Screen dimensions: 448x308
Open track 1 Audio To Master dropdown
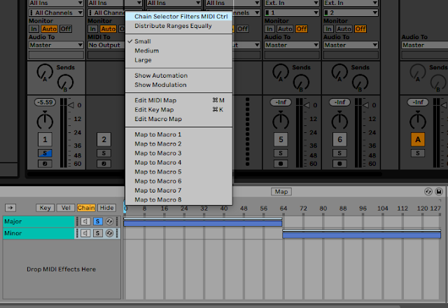(56, 45)
